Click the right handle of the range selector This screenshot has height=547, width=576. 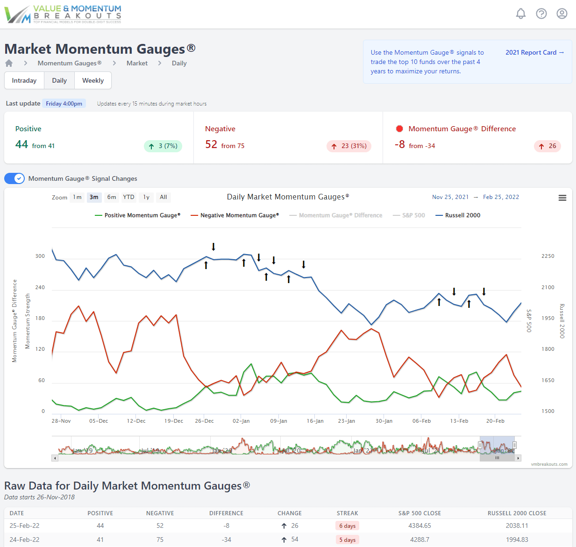click(515, 445)
